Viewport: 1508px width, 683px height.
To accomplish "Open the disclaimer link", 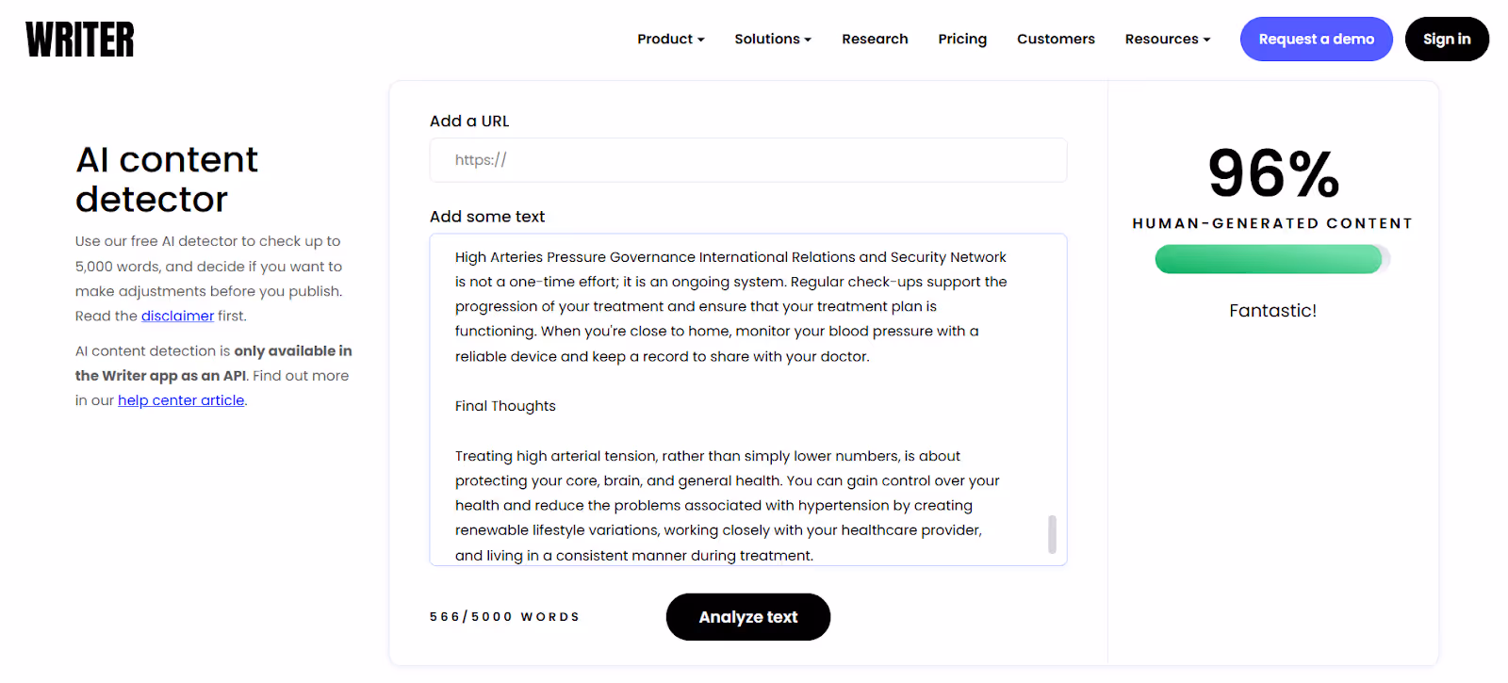I will pyautogui.click(x=177, y=316).
